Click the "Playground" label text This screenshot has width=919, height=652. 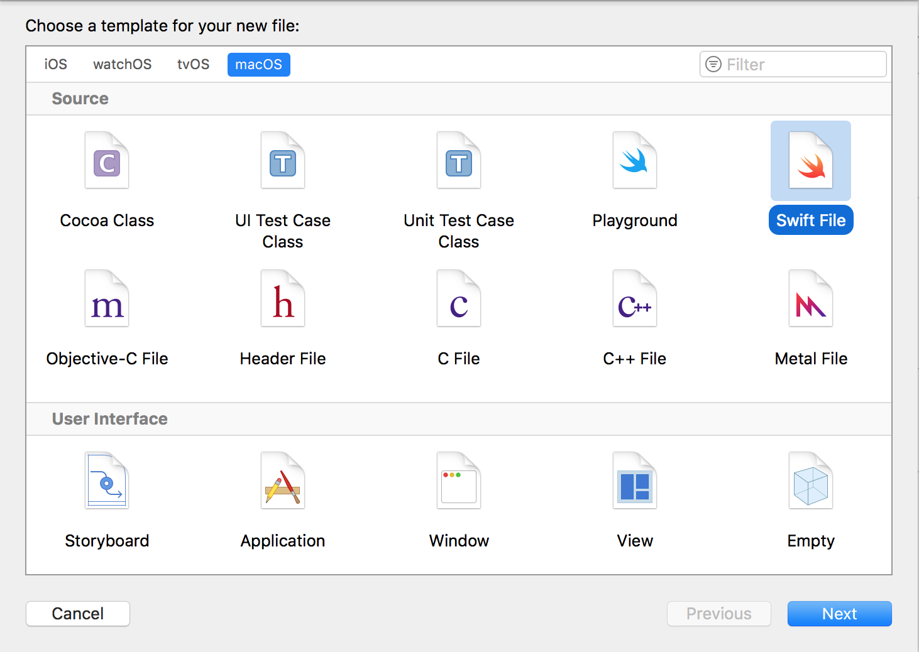635,220
